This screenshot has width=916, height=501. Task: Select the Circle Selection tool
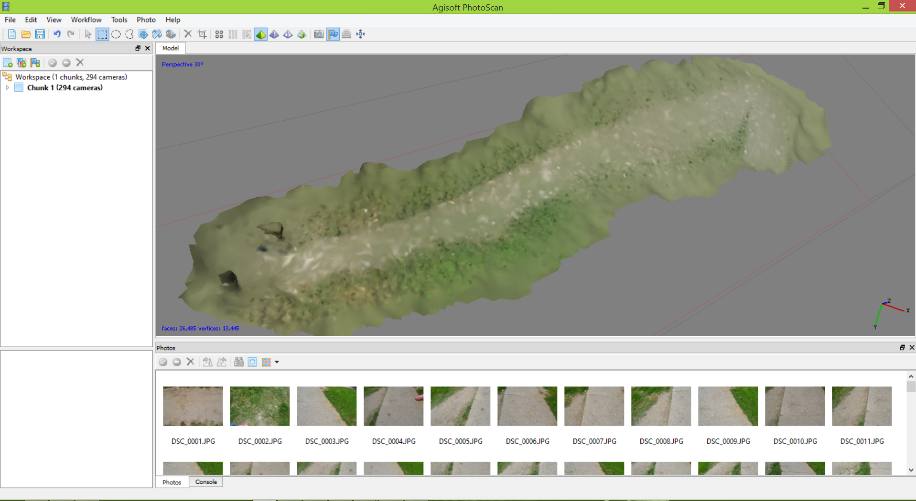coord(116,34)
